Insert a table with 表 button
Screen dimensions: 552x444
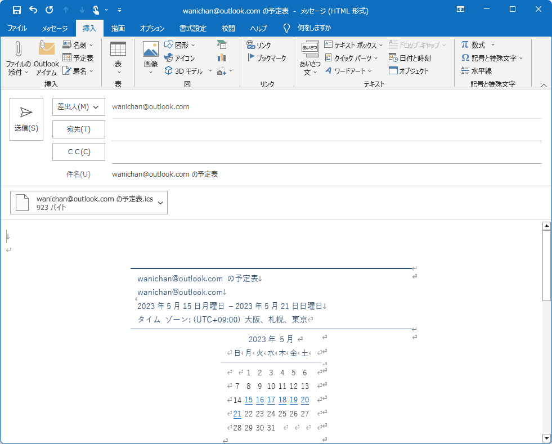(118, 57)
